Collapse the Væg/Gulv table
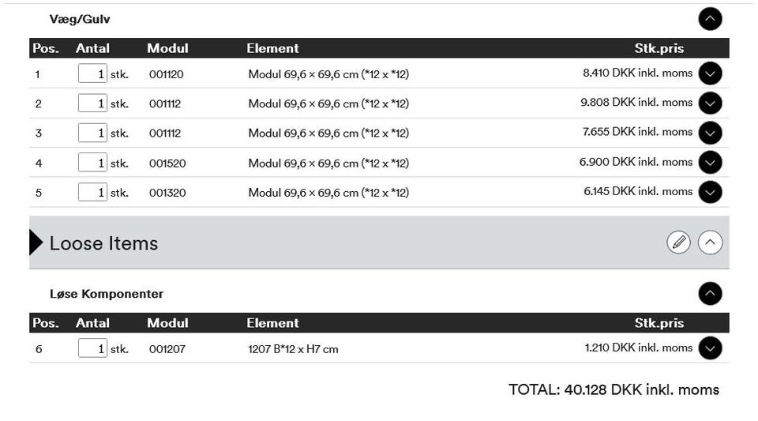 pos(710,19)
